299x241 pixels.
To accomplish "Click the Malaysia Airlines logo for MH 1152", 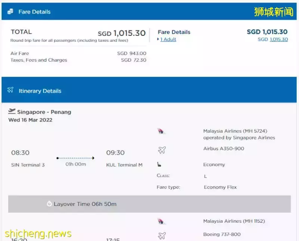I will pos(161,222).
